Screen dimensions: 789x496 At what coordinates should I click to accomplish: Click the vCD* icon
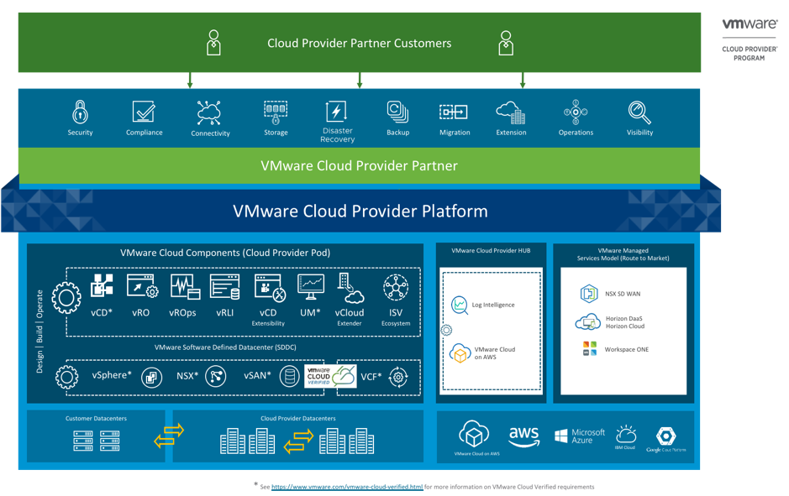click(x=102, y=285)
